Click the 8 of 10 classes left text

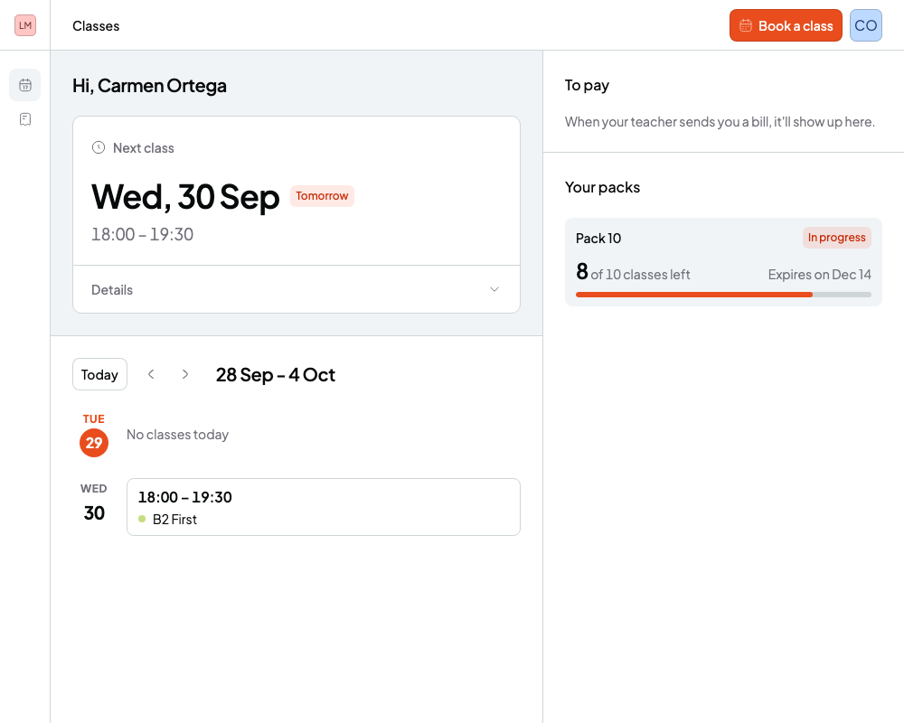click(x=633, y=272)
